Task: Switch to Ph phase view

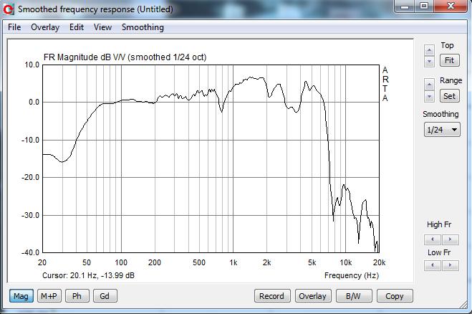Action: click(77, 296)
